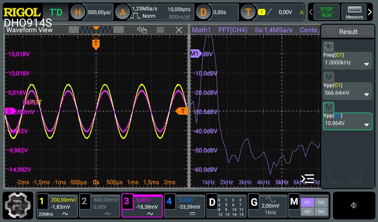The height and width of the screenshot is (222, 378).
Task: Click the orange trigger position T marker
Action: [x=96, y=44]
